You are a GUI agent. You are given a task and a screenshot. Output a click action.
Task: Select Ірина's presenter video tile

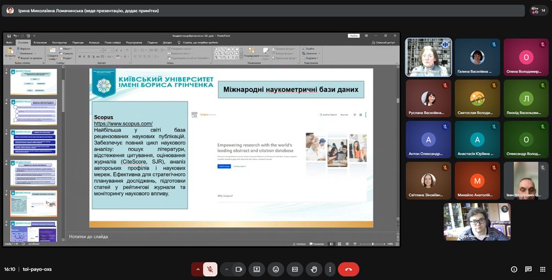[428, 57]
